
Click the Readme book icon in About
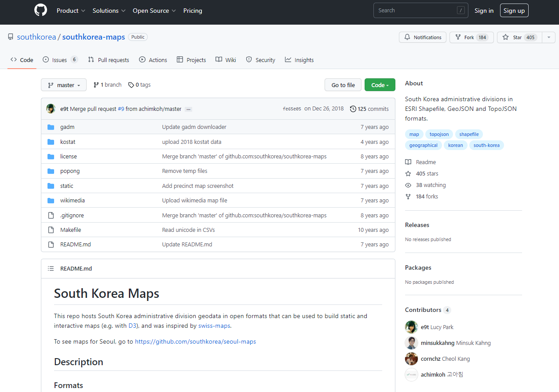tap(408, 162)
